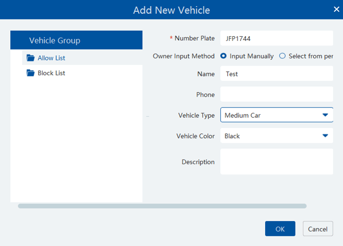The image size is (343, 246).
Task: Choose the Select from person radio option
Action: pos(282,56)
